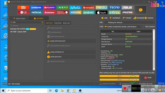This screenshot has width=165, height=93.
Task: Open DEVMGR device manager
Action: click(138, 18)
